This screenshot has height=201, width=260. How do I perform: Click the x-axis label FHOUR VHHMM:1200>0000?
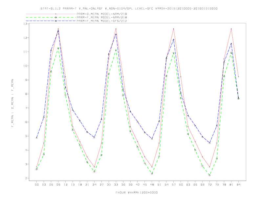click(137, 192)
